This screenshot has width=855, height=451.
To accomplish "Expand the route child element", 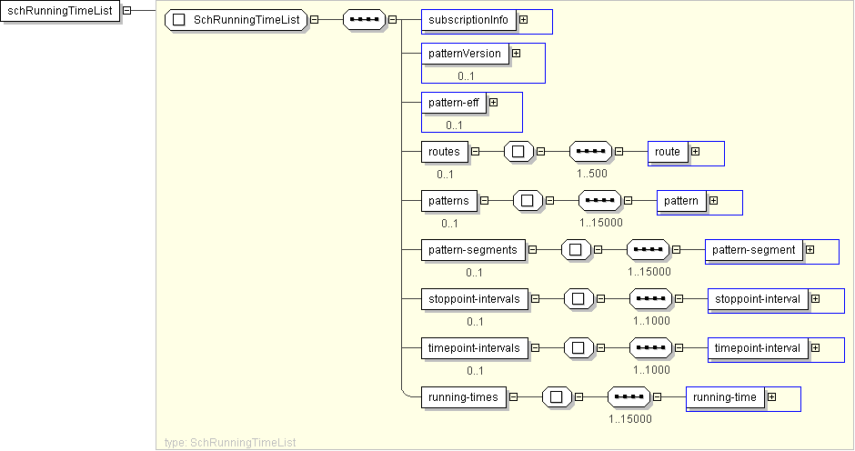I will coord(695,152).
